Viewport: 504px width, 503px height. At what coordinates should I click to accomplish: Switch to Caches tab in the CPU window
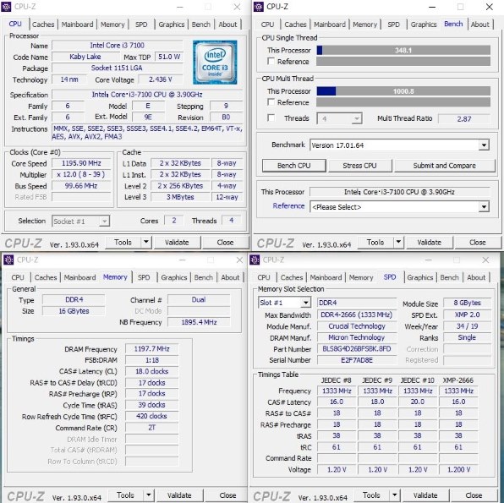[x=43, y=25]
